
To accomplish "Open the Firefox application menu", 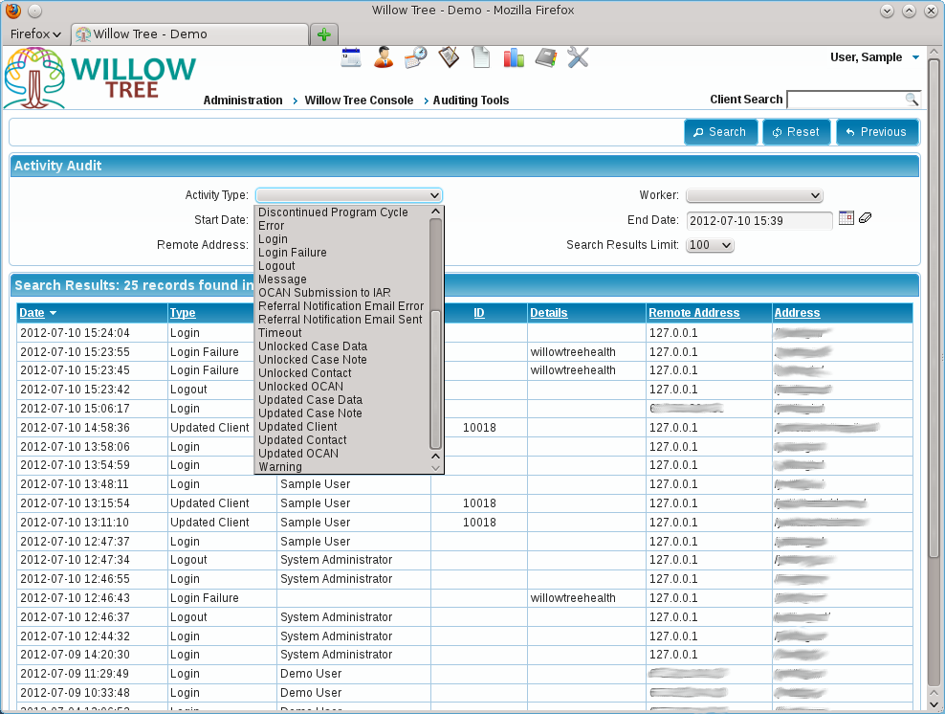I will click(35, 33).
